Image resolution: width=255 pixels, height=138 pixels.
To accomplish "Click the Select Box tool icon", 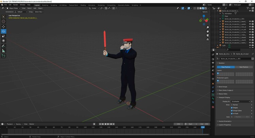I will click(x=3, y=17).
